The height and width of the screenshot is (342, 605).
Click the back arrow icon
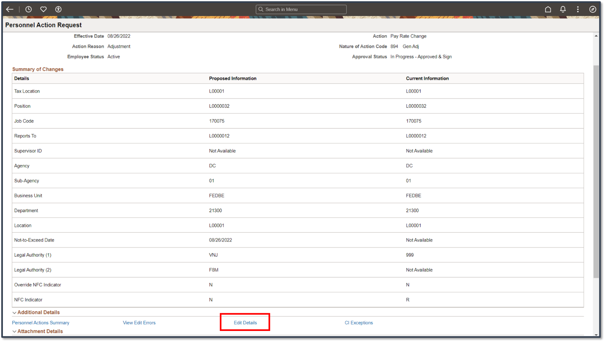tap(10, 9)
